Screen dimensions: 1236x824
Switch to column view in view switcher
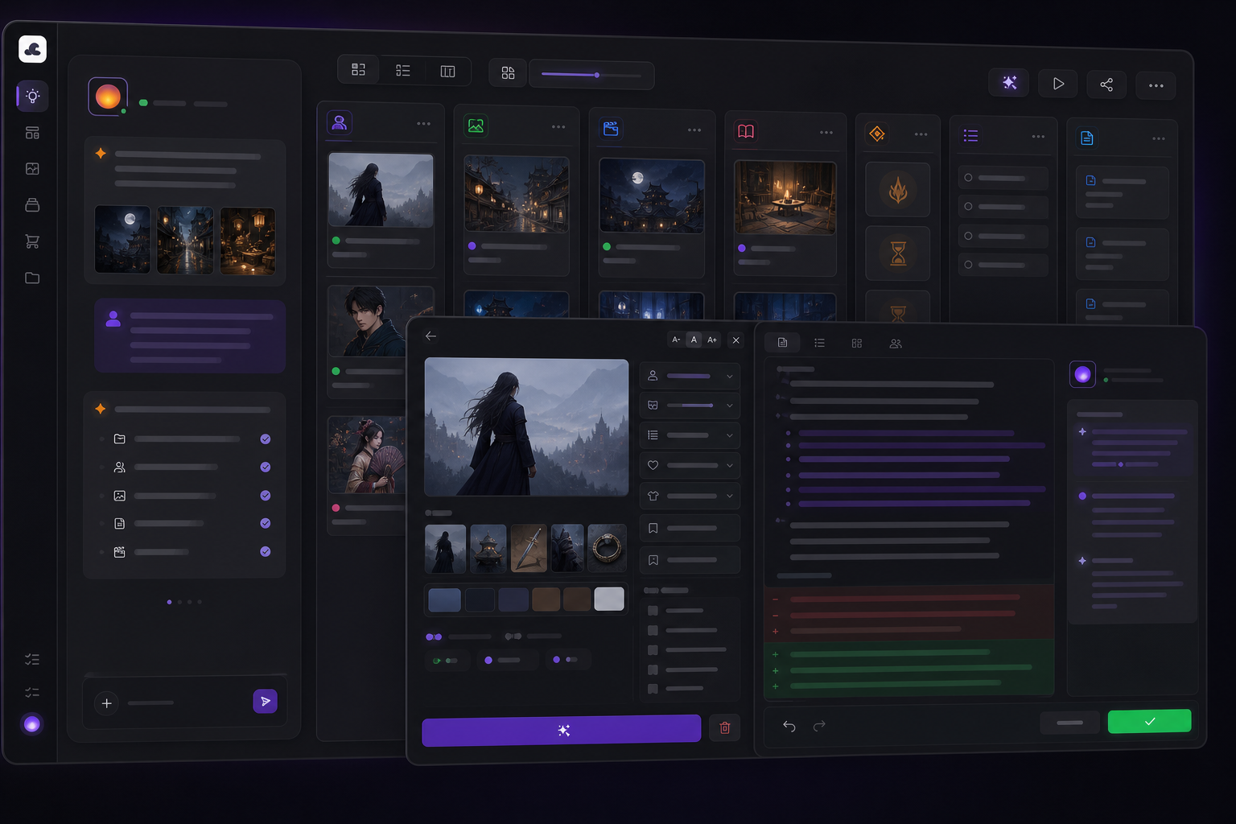point(447,72)
